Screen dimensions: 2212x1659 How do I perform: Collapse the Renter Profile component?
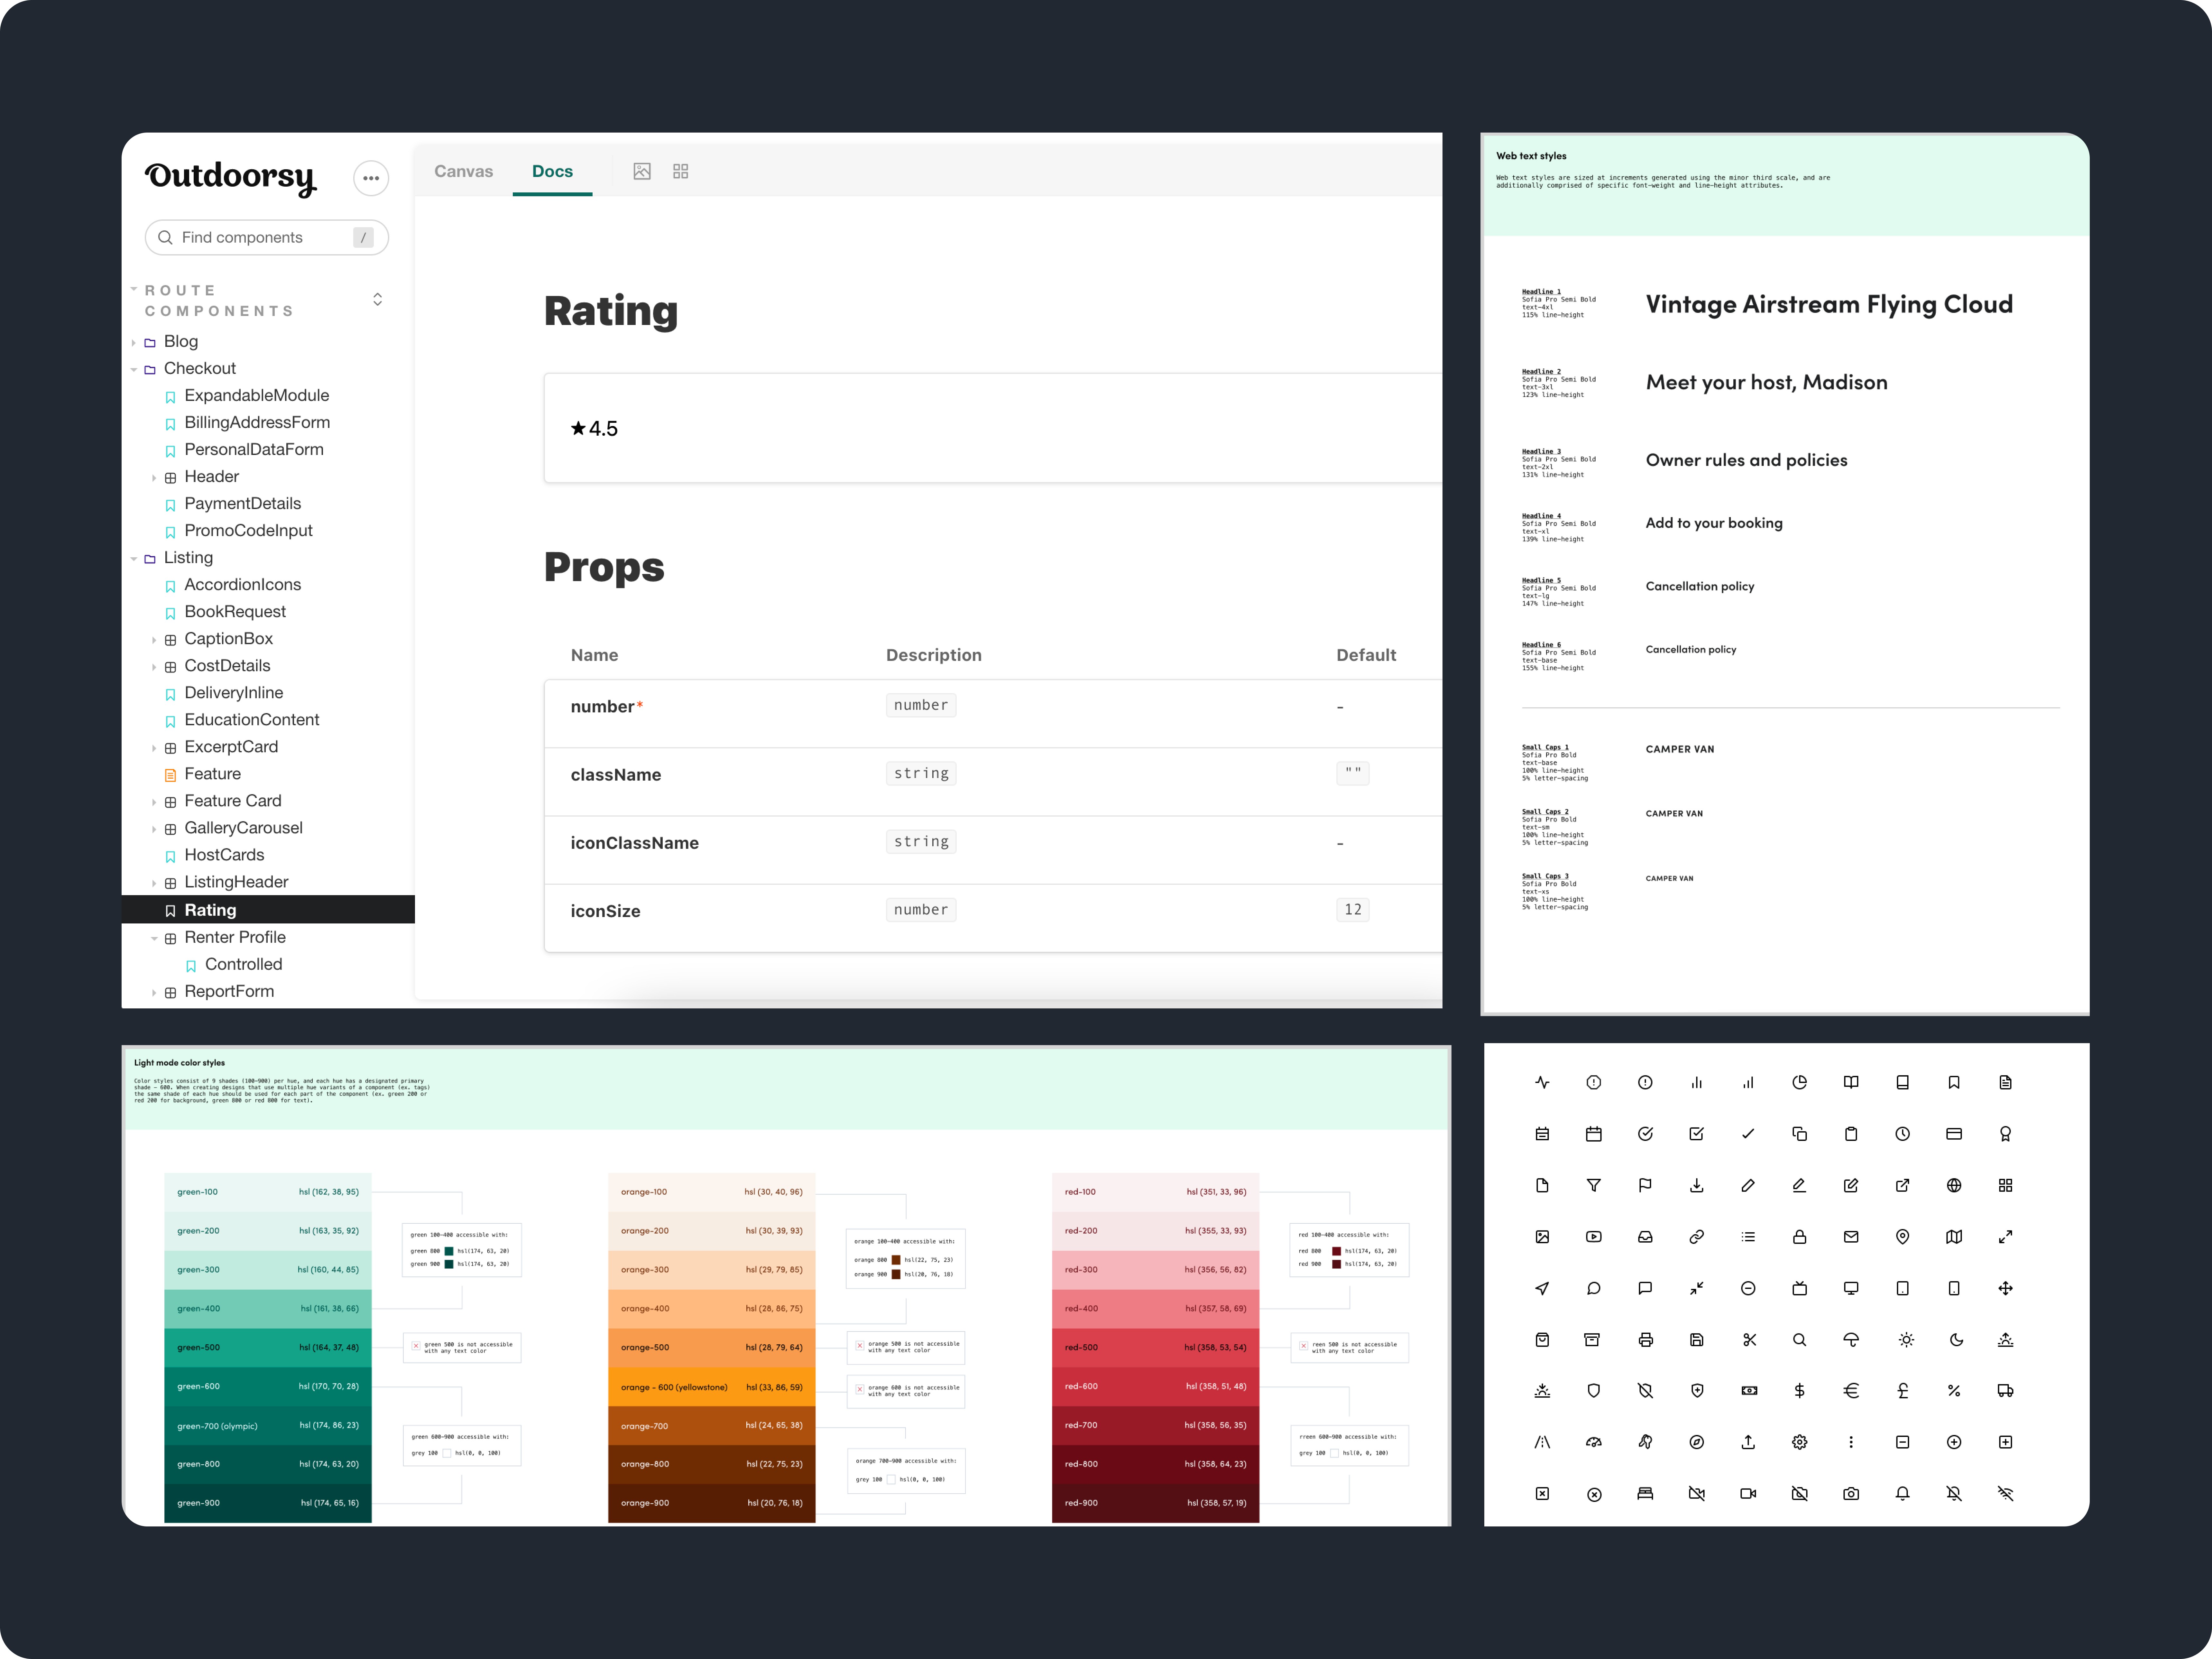tap(154, 938)
